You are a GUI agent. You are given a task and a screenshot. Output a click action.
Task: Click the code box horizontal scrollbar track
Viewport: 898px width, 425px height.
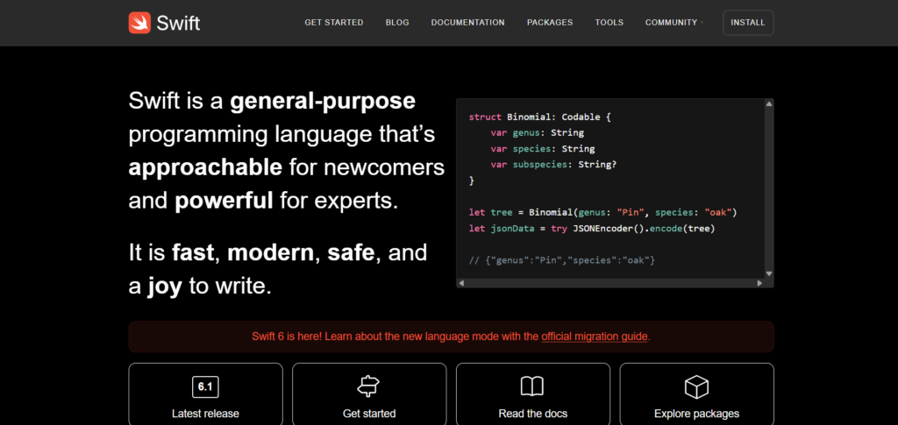[610, 283]
